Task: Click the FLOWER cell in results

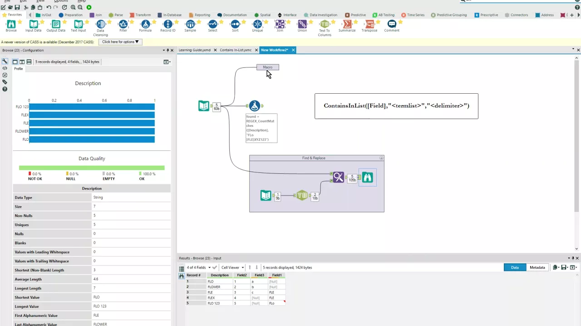Action: [x=220, y=287]
